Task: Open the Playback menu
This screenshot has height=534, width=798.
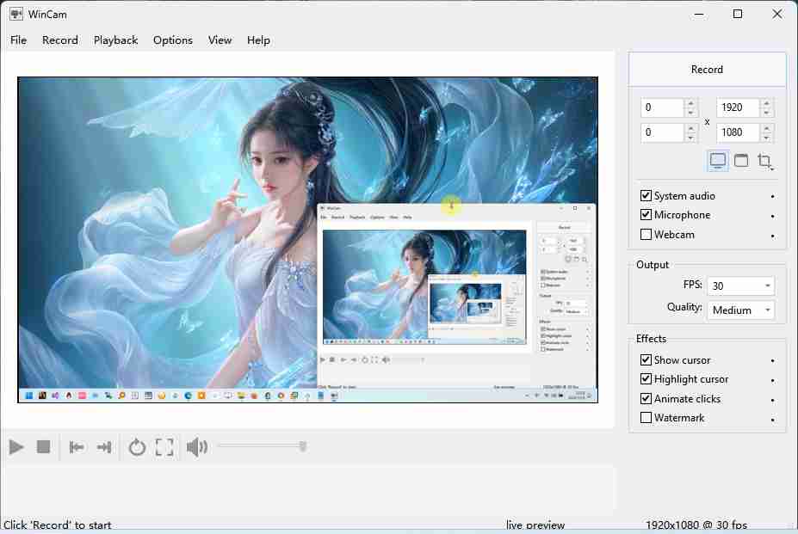Action: [115, 40]
